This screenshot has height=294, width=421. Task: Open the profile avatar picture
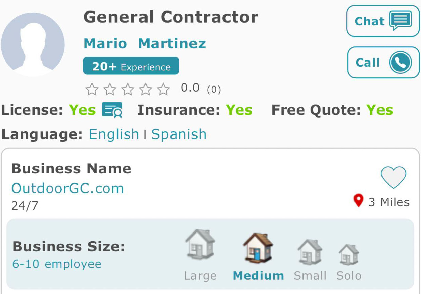coord(33,44)
